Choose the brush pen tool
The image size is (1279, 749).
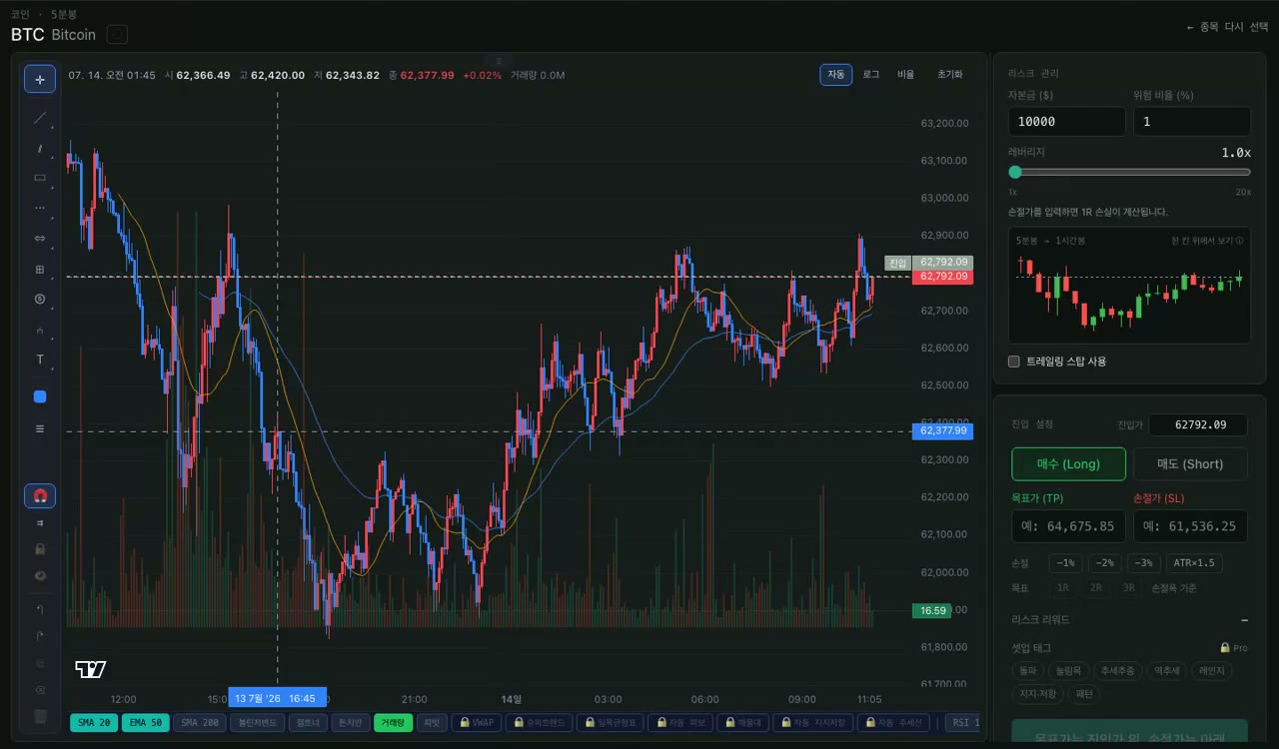tap(40, 149)
